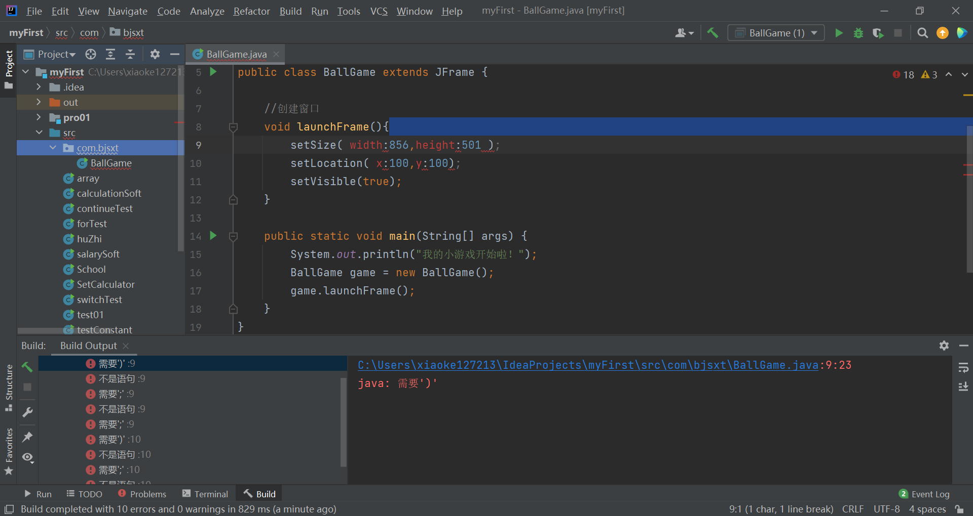Close the BallGame.java editor tab

[x=276, y=54]
